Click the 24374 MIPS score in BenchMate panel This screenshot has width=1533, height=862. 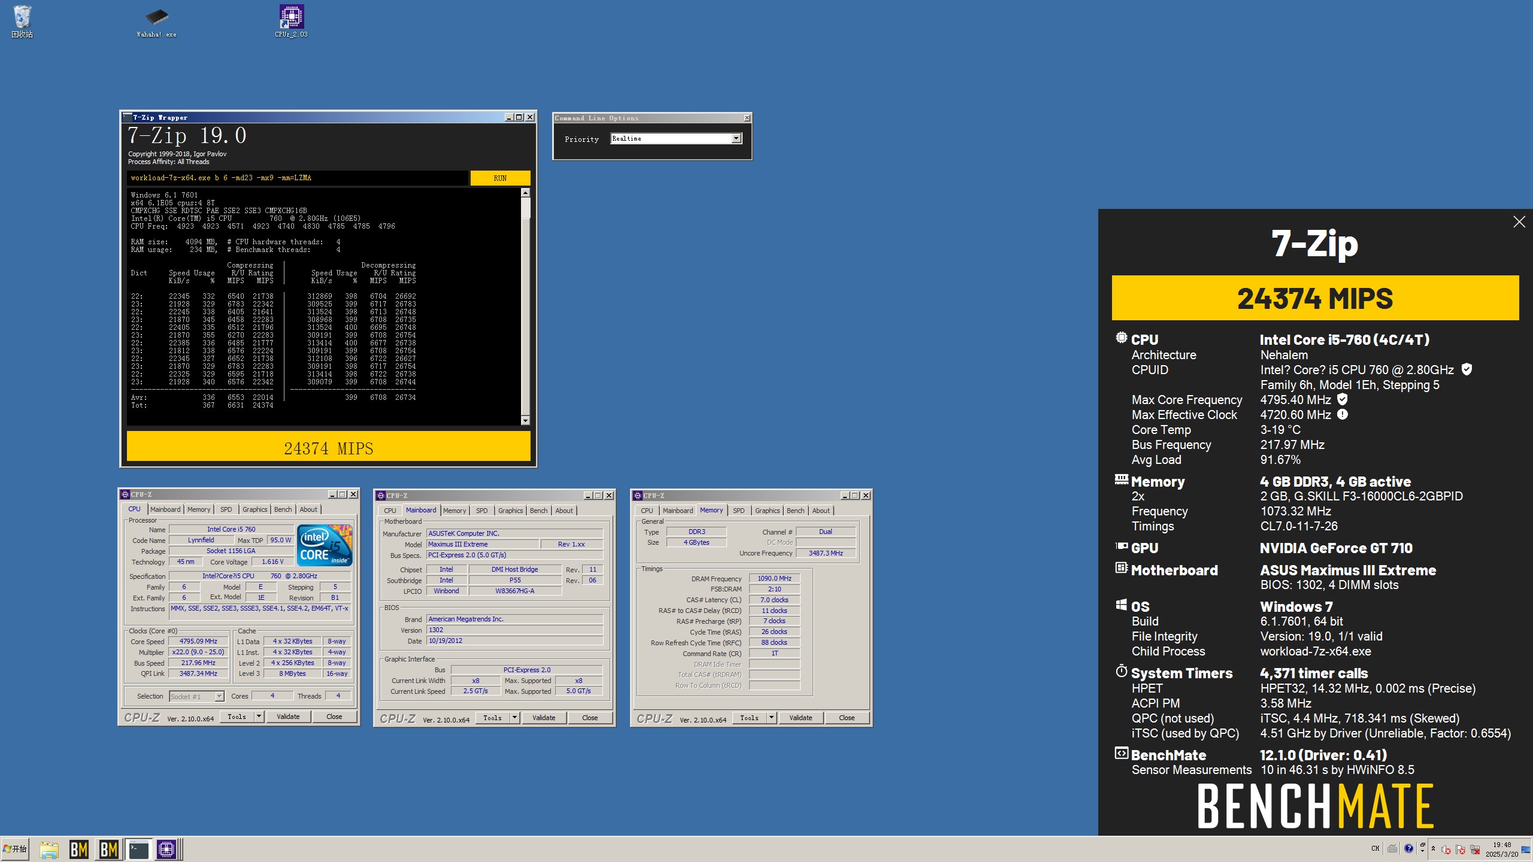1315,298
